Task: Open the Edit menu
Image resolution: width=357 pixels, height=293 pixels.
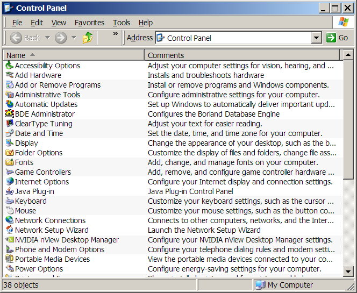Action: pos(37,23)
